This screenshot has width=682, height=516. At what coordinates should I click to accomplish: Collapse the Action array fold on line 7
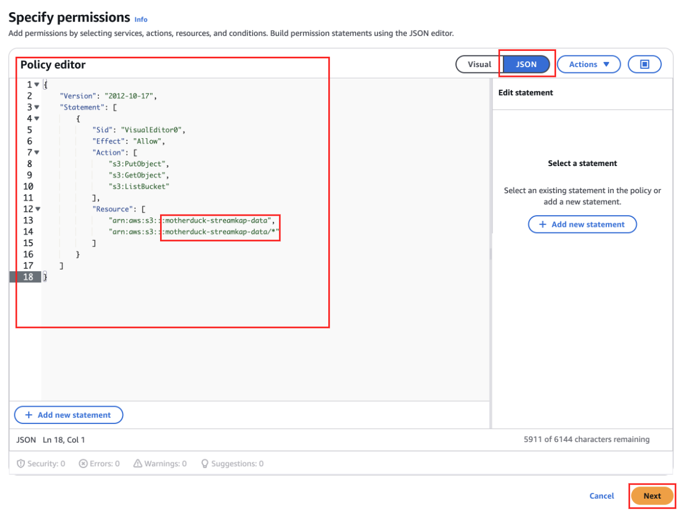click(37, 152)
